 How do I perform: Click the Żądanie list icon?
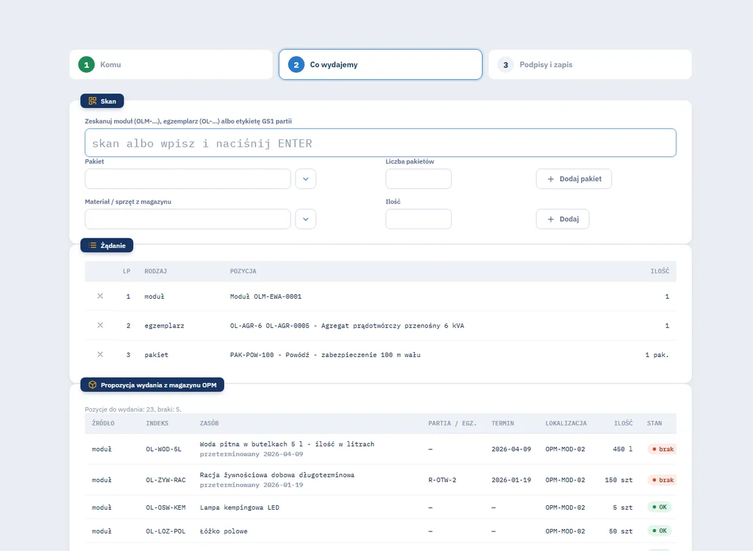pos(92,245)
